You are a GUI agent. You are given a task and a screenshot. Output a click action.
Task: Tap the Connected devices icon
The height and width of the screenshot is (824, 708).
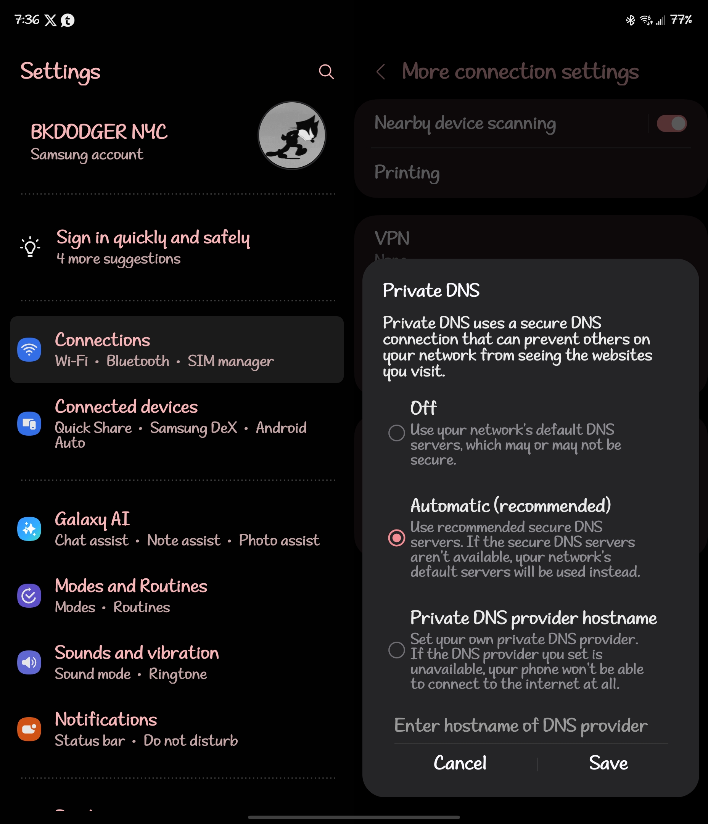coord(29,423)
